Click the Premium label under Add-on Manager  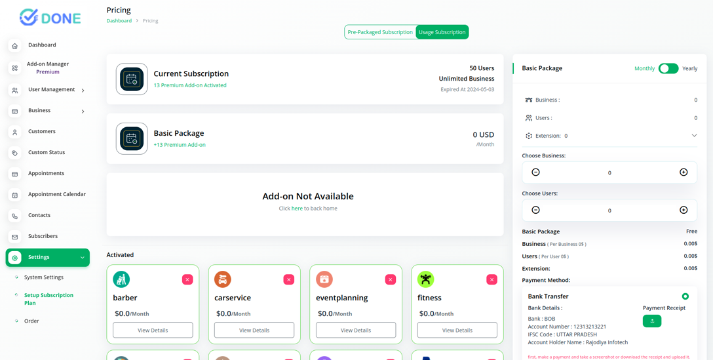(x=48, y=72)
